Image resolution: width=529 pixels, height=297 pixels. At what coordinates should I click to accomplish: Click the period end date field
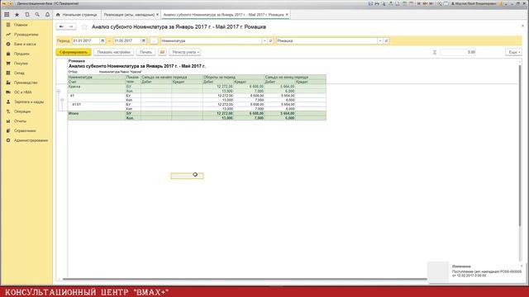click(x=126, y=40)
